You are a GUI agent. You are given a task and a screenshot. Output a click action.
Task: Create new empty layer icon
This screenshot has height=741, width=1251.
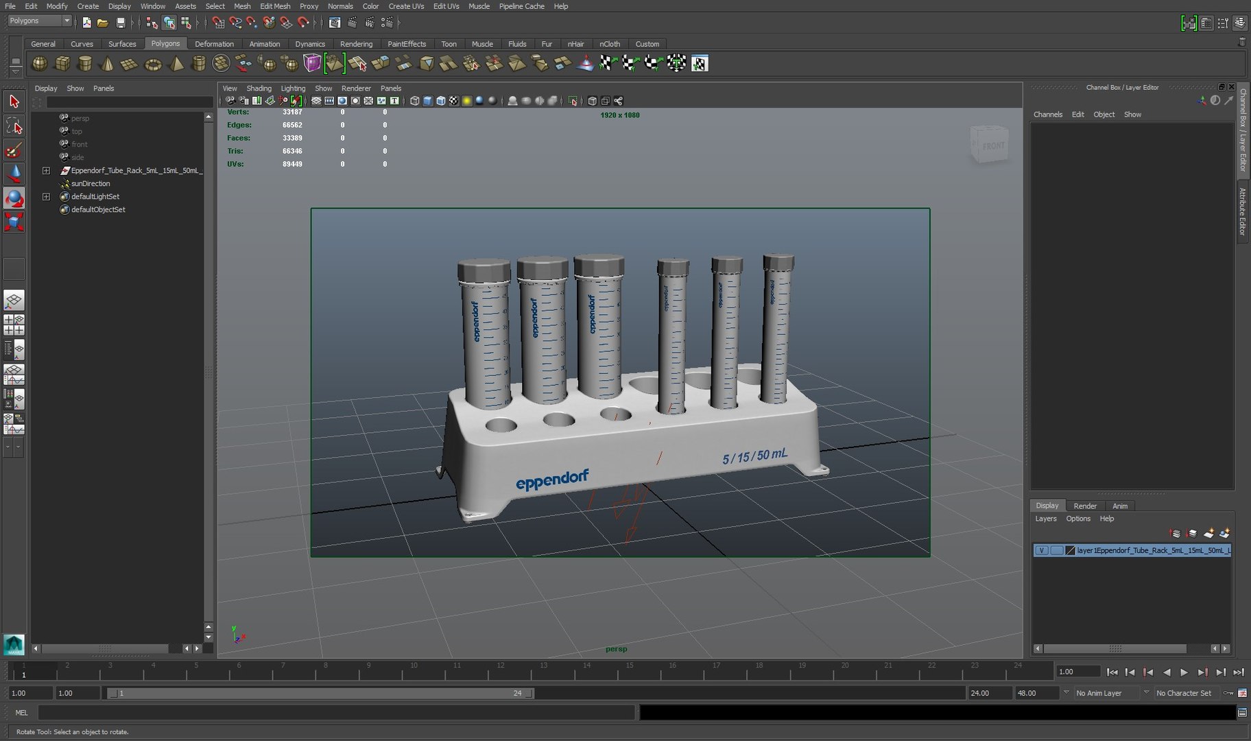(1208, 533)
